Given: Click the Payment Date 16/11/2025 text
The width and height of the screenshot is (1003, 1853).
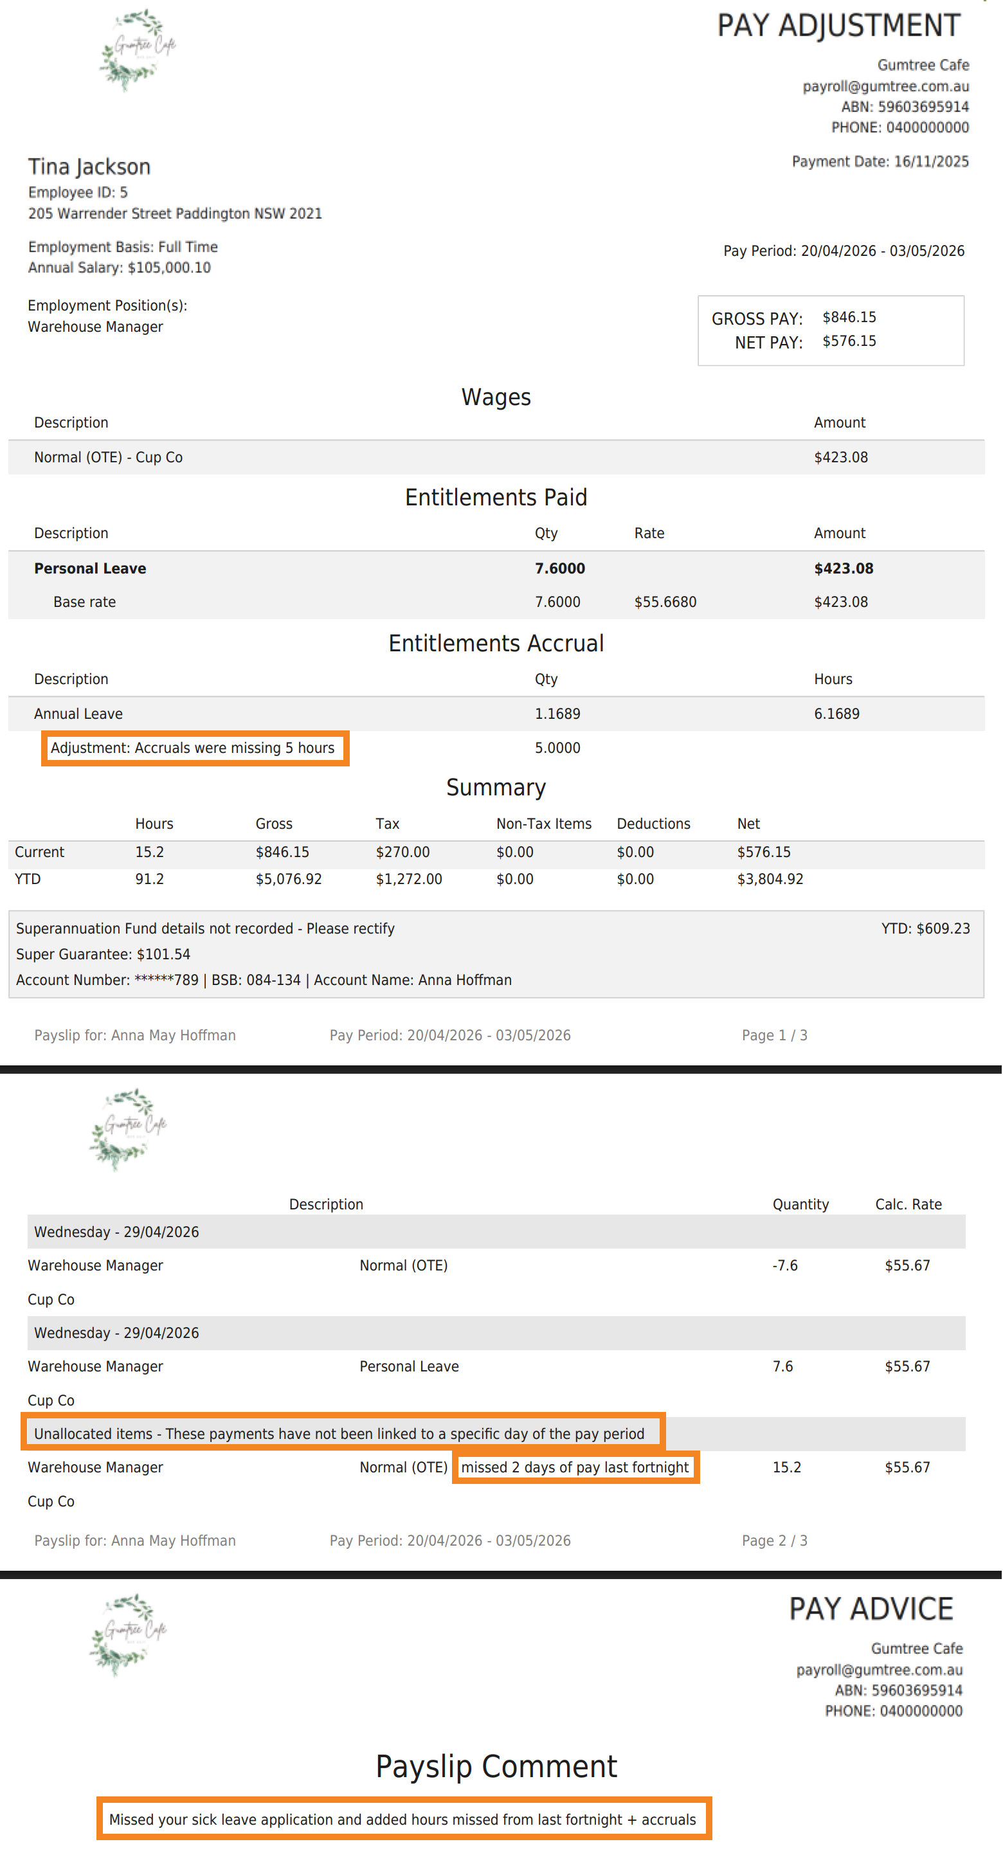Looking at the screenshot, I should pos(881,162).
